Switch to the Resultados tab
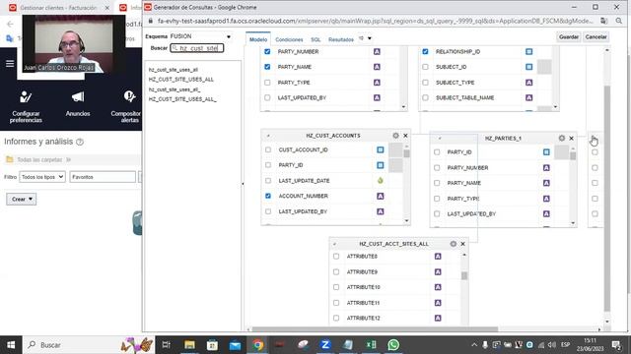Screen dimensions: 631x354 tap(341, 39)
